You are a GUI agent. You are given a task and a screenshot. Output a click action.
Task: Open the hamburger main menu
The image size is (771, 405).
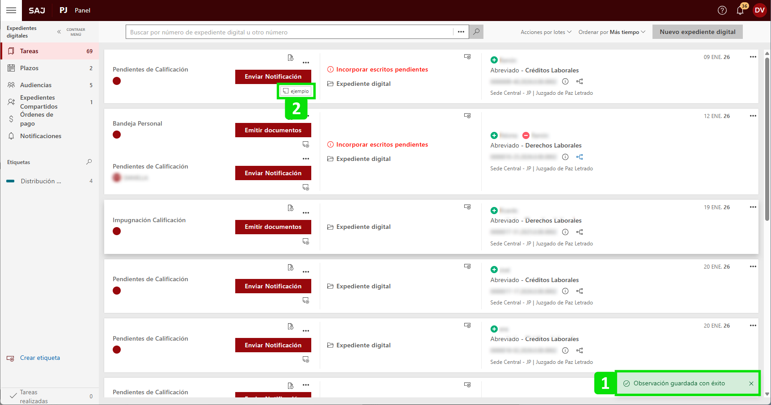pos(11,10)
